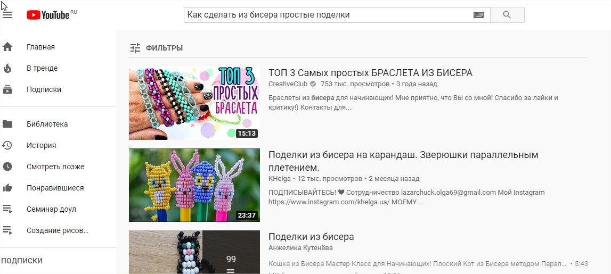The width and height of the screenshot is (611, 274).
Task: Click the Home icon next to Главная
Action: pyautogui.click(x=7, y=47)
